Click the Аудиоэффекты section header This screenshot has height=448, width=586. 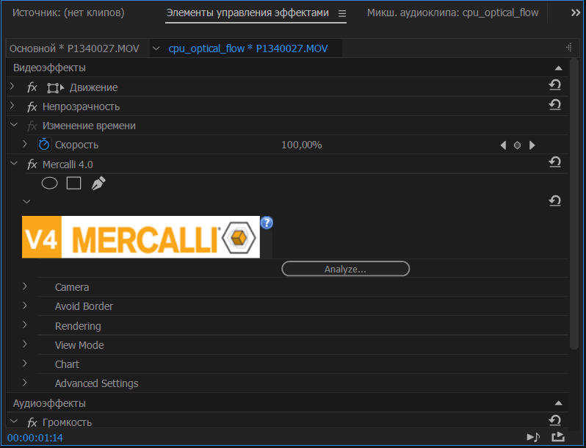tap(49, 403)
